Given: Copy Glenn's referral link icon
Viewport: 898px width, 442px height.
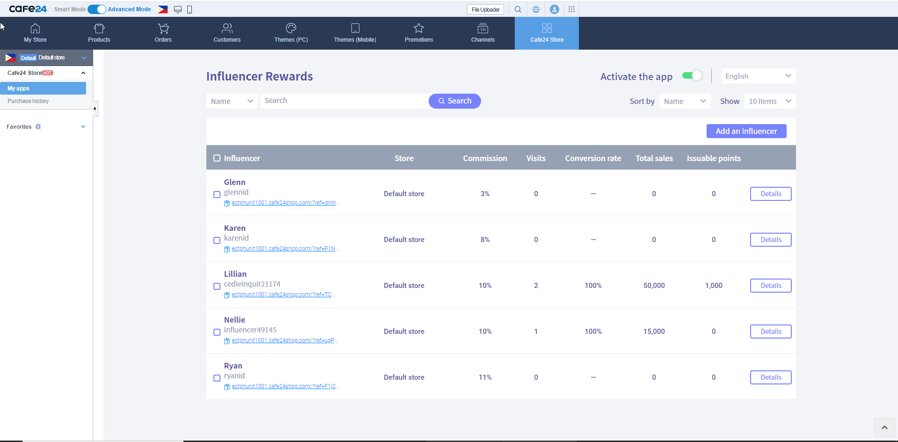Looking at the screenshot, I should coord(227,203).
